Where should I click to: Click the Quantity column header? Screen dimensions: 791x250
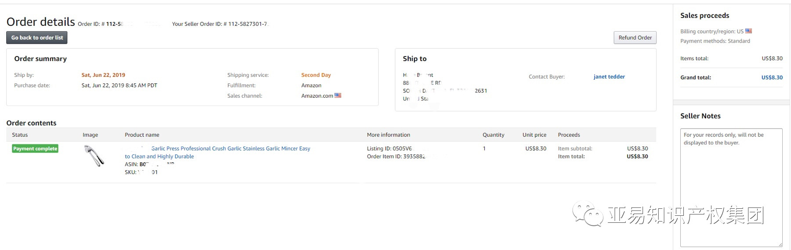[x=493, y=135]
